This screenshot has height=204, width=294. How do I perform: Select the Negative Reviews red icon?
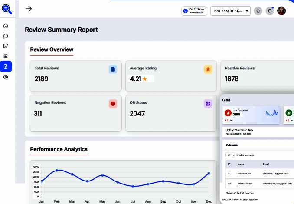tap(113, 104)
